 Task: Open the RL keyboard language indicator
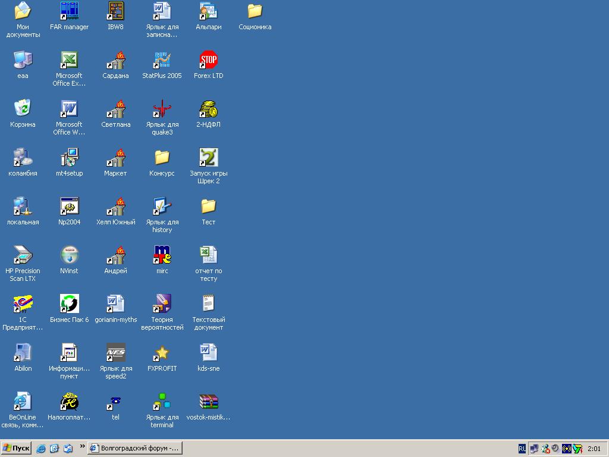tap(522, 449)
